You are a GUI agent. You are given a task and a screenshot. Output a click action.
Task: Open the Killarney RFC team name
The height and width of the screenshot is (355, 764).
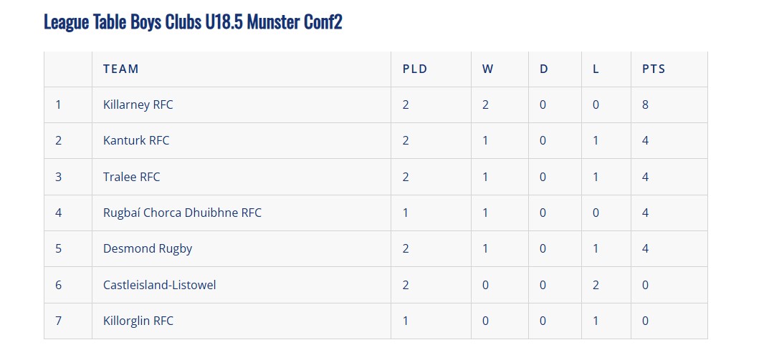click(x=138, y=105)
